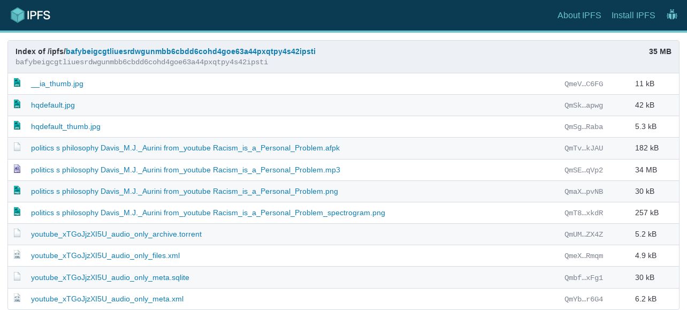Click the JPG icon beside hqdefault_thumb.jpg
Screen dimensions: 687x310
[x=17, y=126]
